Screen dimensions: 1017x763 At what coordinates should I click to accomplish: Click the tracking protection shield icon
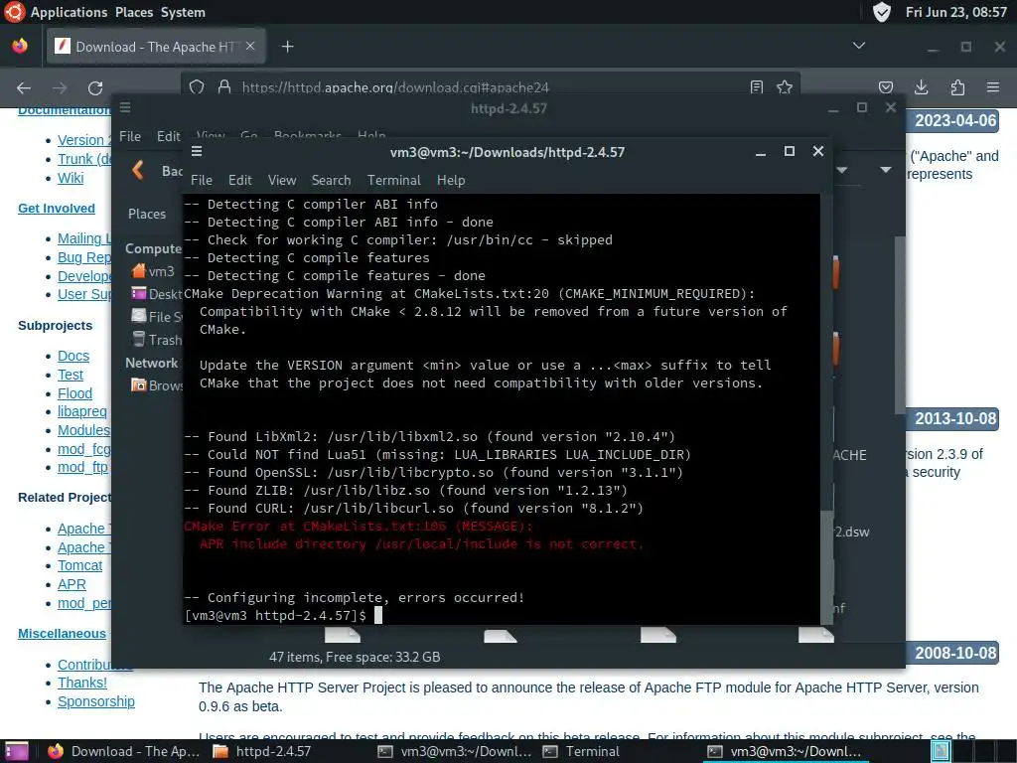coord(197,87)
